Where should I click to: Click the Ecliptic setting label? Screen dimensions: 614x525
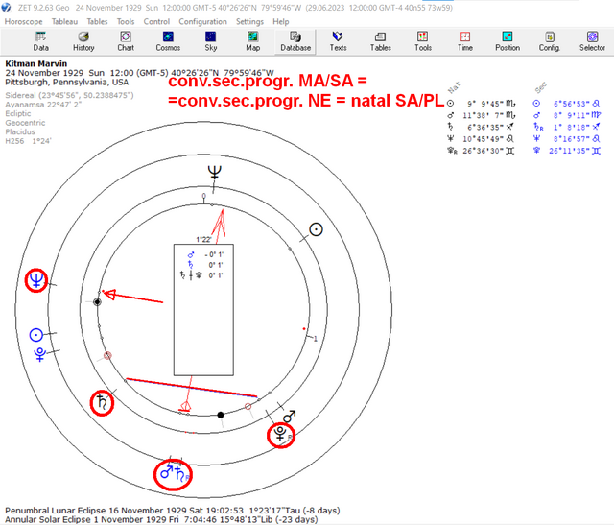(18, 113)
